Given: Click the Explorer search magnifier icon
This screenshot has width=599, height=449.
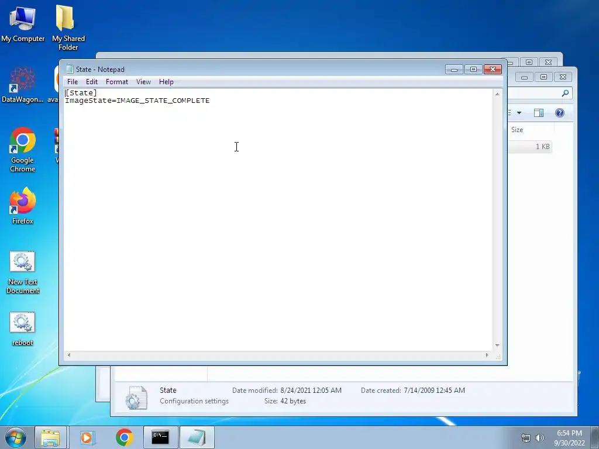Looking at the screenshot, I should 566,93.
